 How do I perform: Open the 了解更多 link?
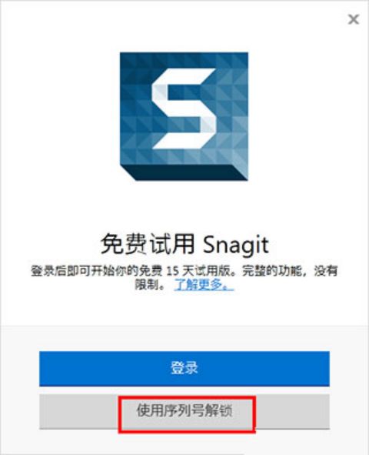[204, 285]
